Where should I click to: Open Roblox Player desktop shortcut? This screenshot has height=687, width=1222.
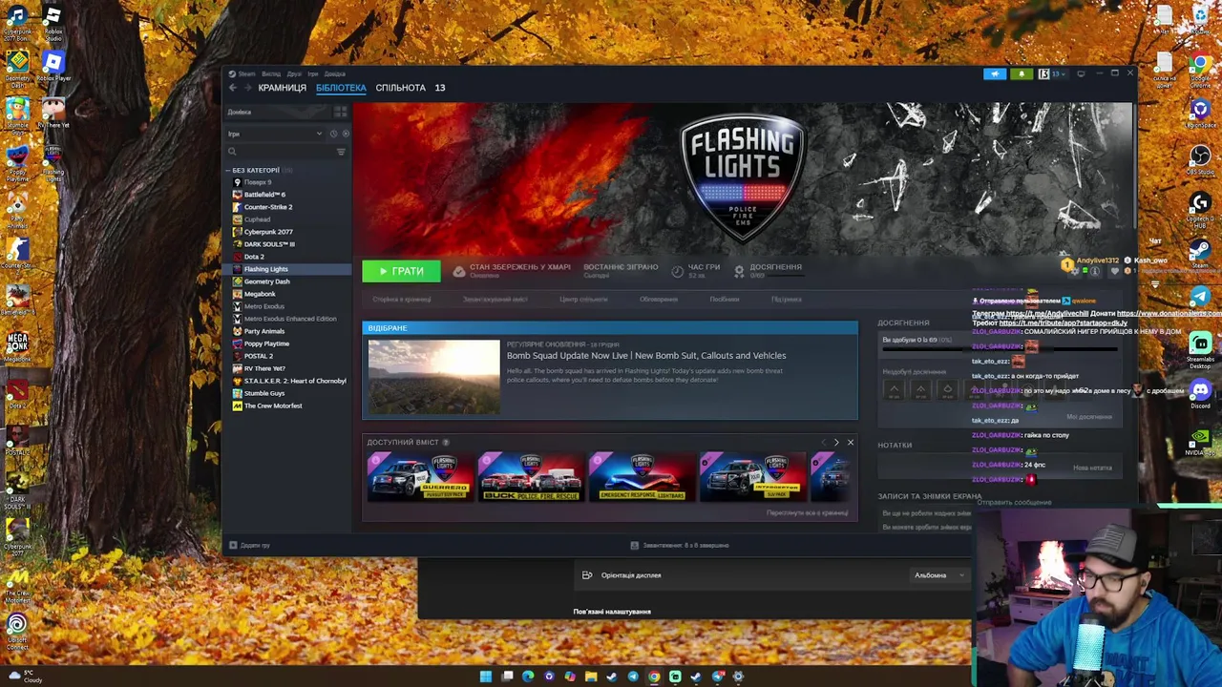pos(53,67)
